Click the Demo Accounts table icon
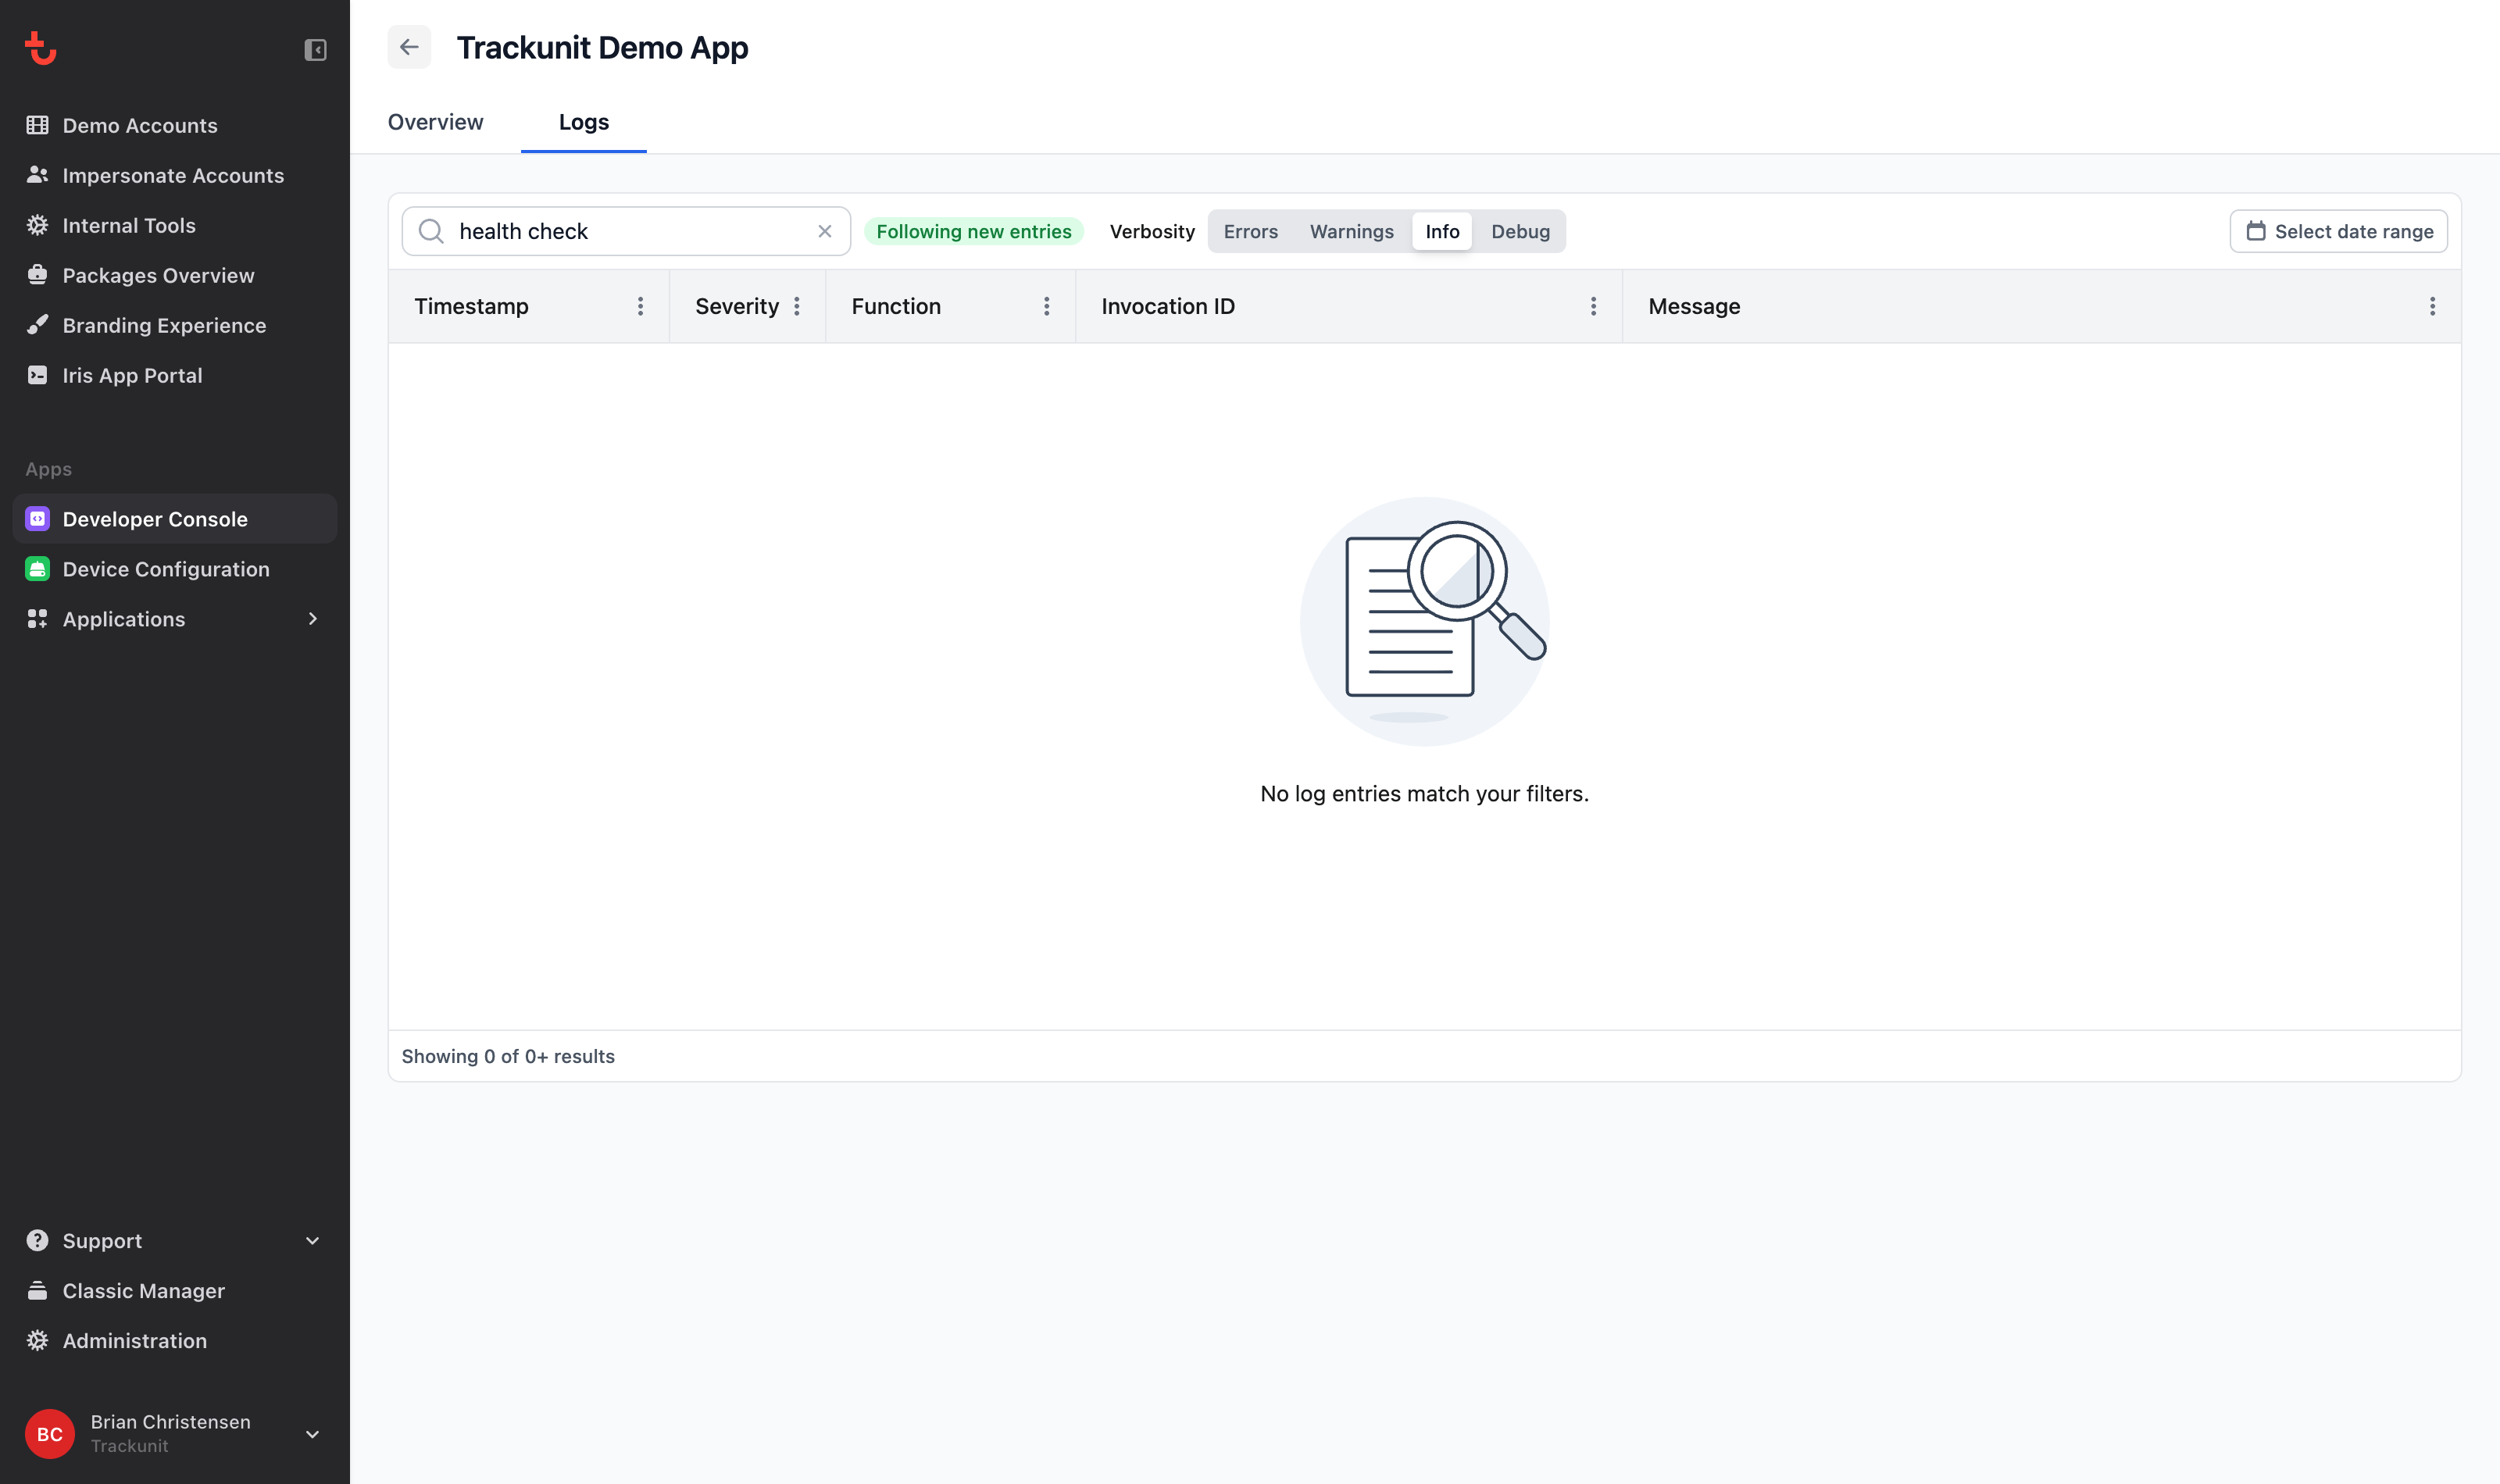This screenshot has width=2500, height=1484. click(37, 125)
